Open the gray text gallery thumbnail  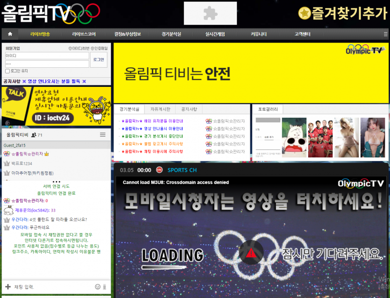[x=268, y=138]
